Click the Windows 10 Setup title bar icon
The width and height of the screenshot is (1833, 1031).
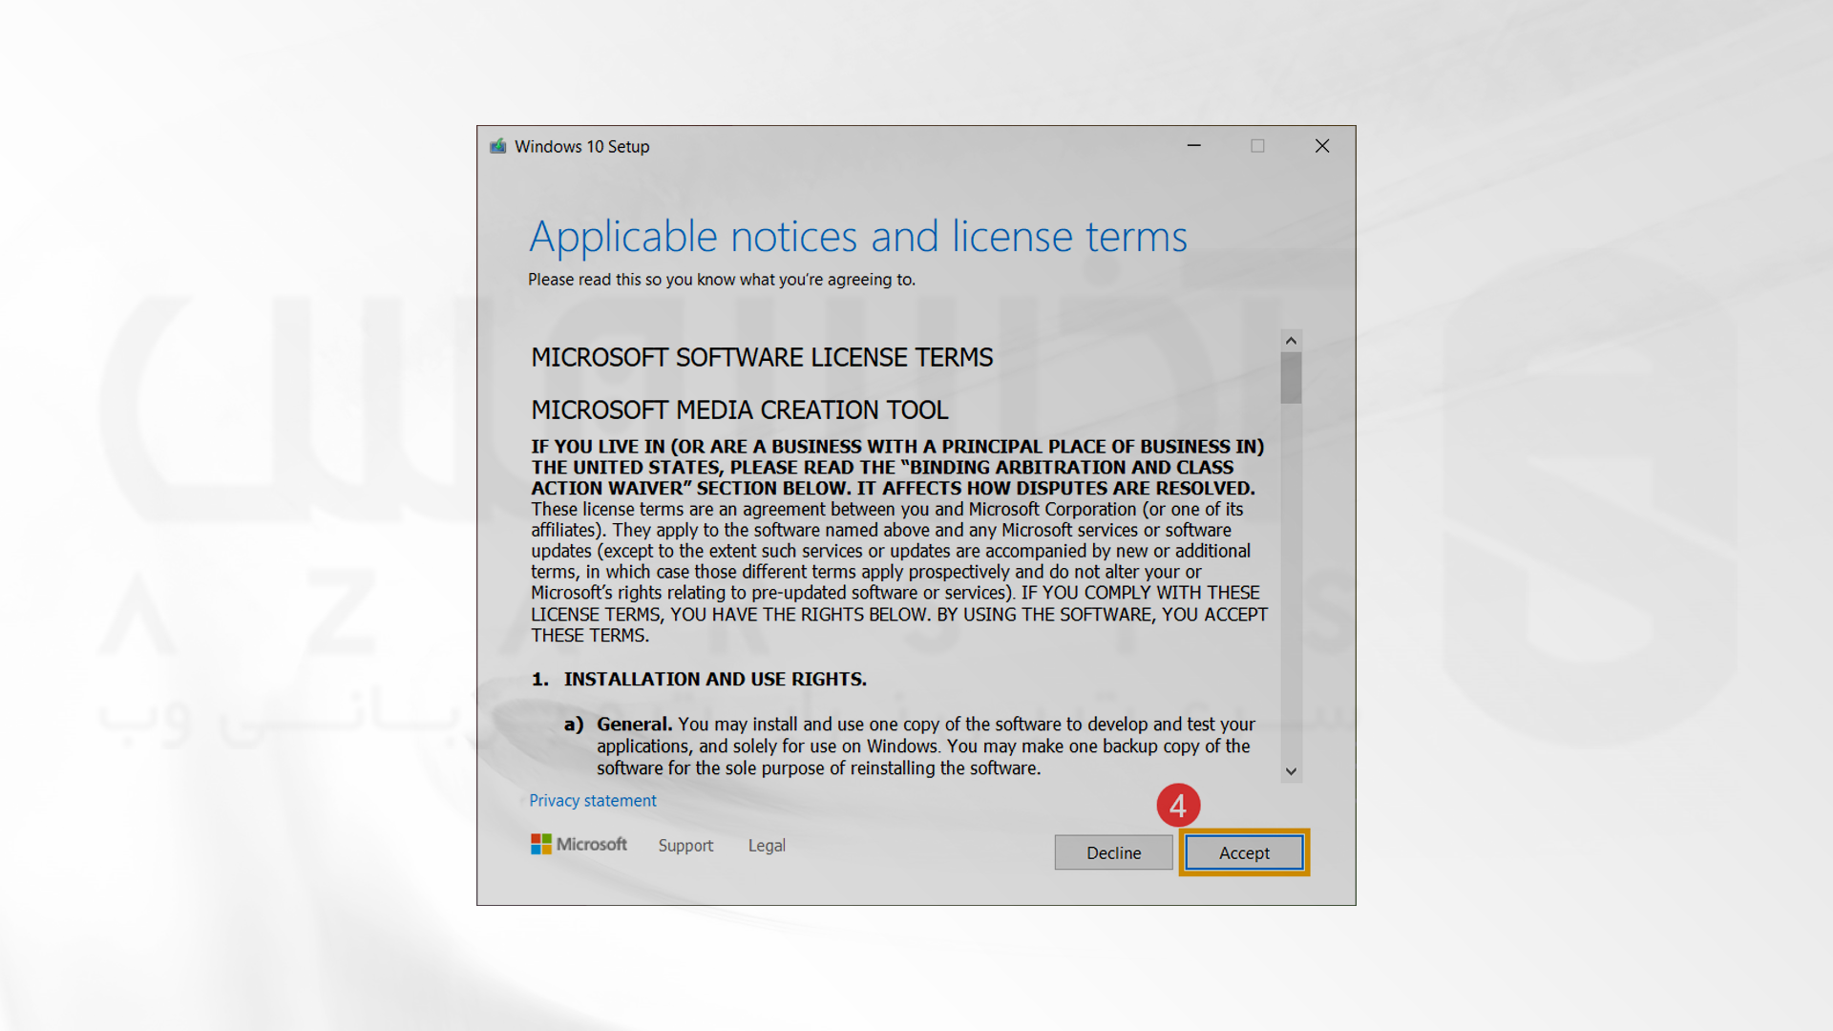(x=497, y=146)
